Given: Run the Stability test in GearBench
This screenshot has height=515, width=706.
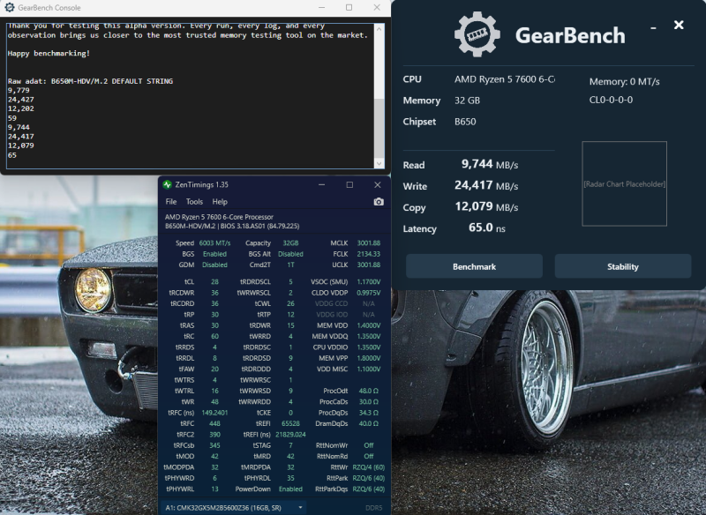Looking at the screenshot, I should point(623,266).
